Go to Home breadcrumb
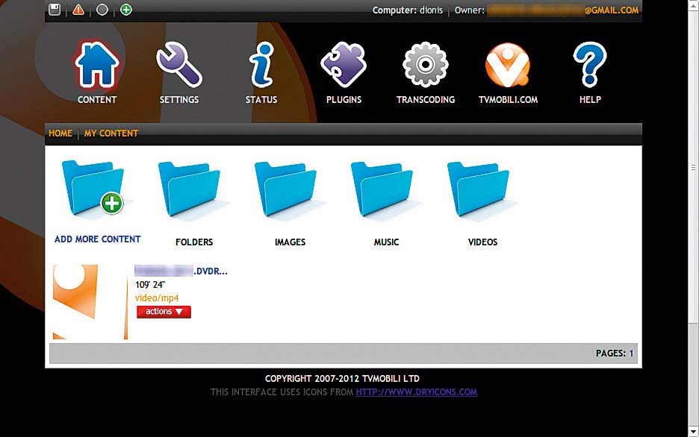 click(x=60, y=133)
